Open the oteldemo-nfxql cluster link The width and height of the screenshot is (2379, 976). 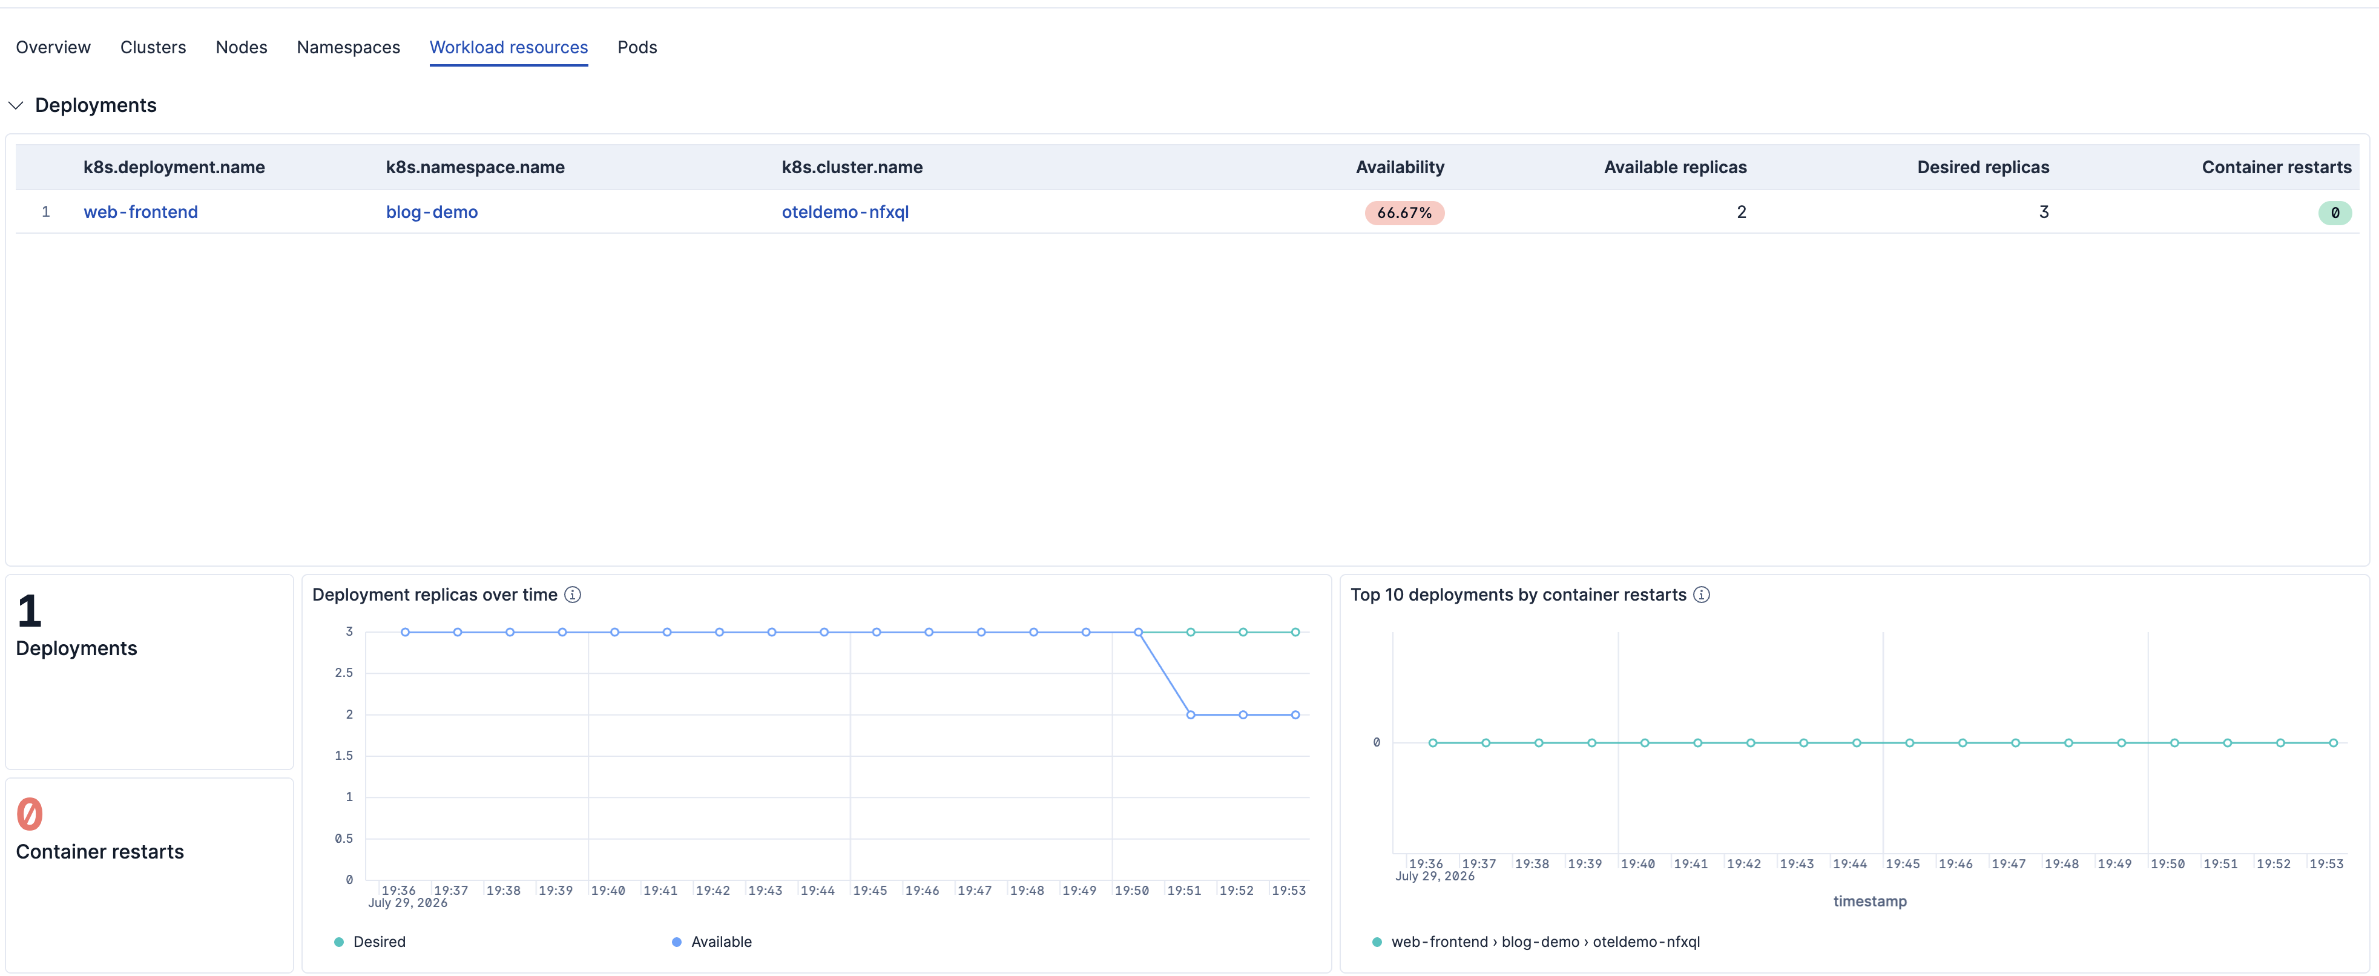coord(845,211)
